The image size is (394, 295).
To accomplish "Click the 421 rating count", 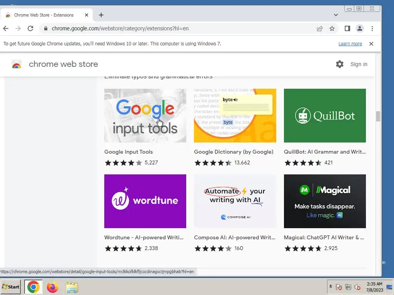I will (x=329, y=162).
